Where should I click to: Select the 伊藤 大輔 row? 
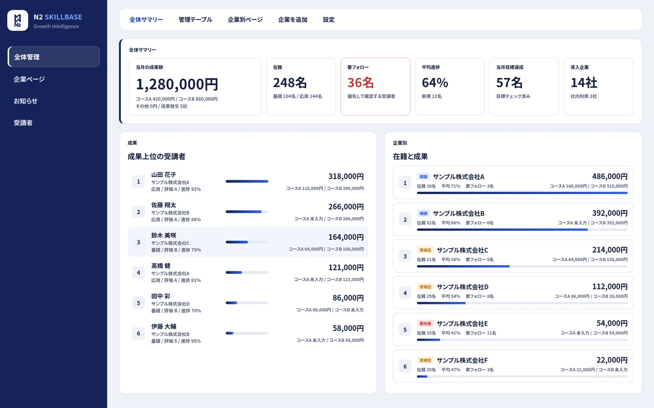[248, 333]
